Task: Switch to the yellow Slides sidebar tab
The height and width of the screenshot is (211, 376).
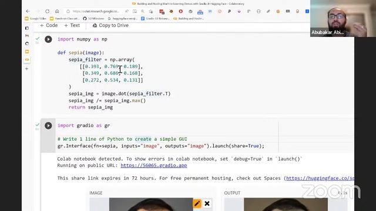Action: [x=27, y=52]
